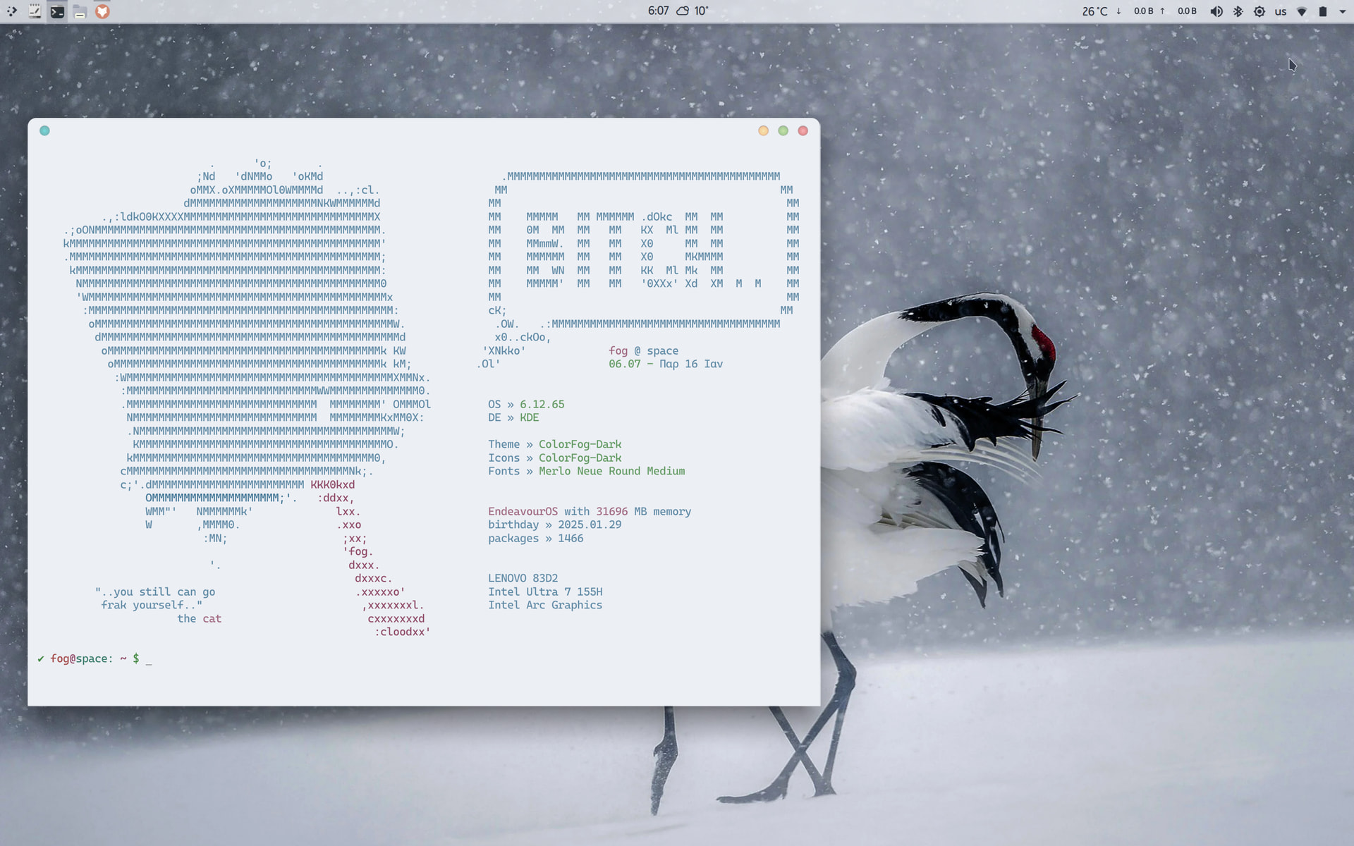Open the network download speed monitor

click(x=1135, y=11)
